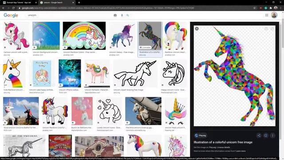Open more options in preview panel
This screenshot has width=284, height=160.
(x=272, y=136)
